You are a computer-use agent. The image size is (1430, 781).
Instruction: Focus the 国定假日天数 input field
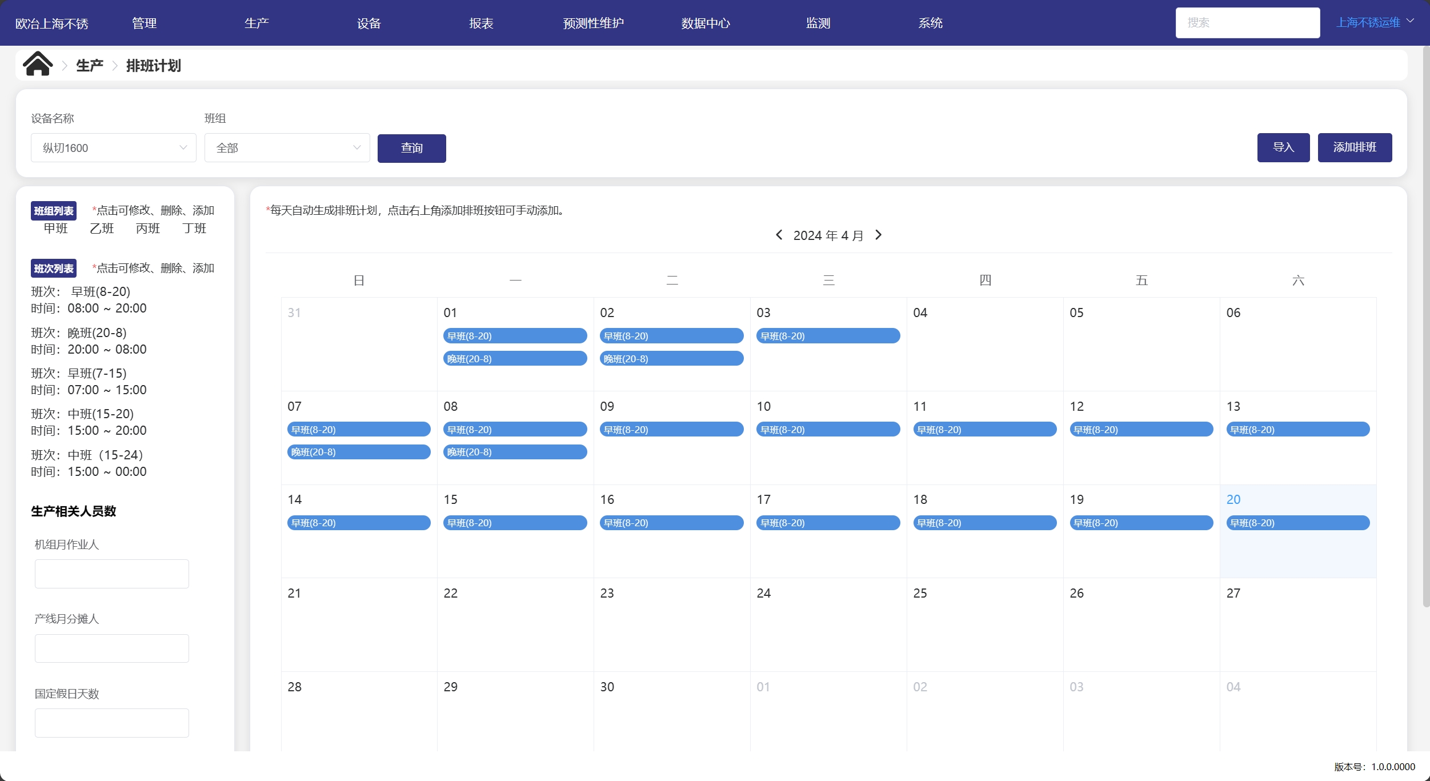pyautogui.click(x=112, y=723)
